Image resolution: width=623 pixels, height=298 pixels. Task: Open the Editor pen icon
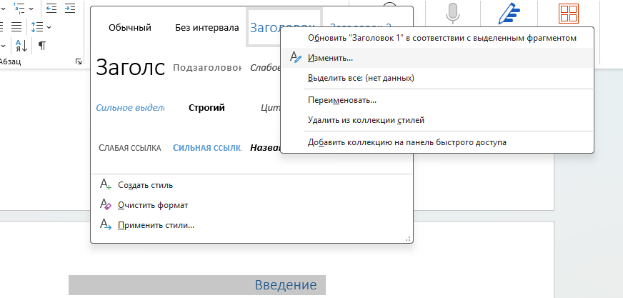point(509,13)
